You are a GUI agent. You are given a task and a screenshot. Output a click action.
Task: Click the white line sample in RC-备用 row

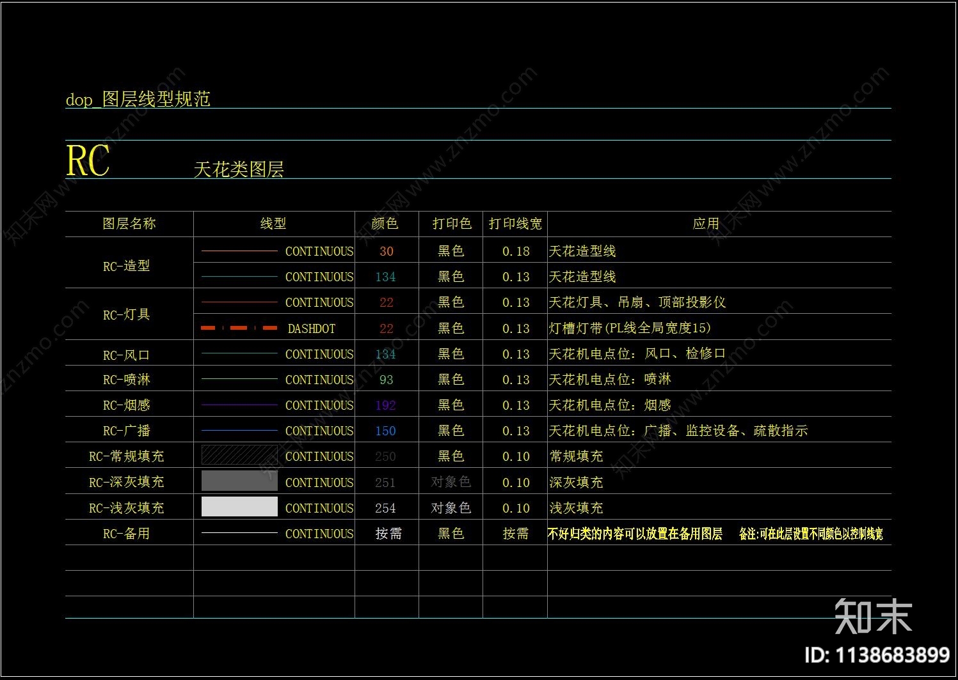click(x=239, y=532)
